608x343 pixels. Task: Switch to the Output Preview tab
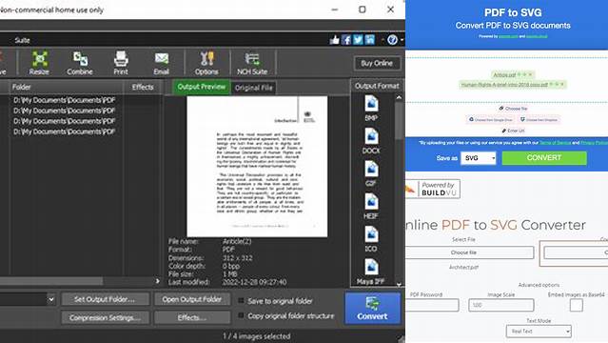pyautogui.click(x=202, y=87)
